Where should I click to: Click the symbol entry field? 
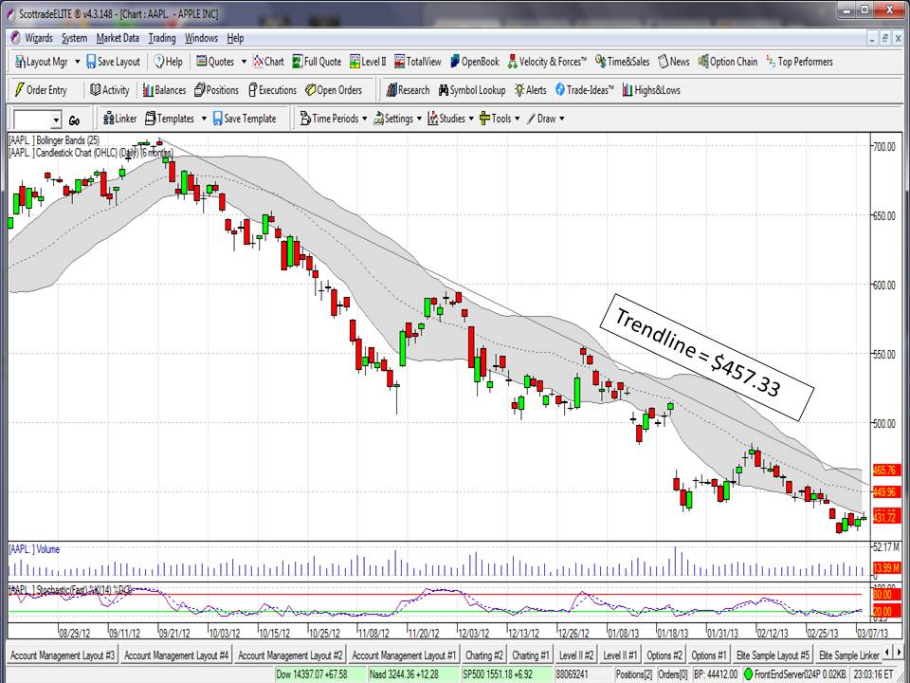pos(32,120)
